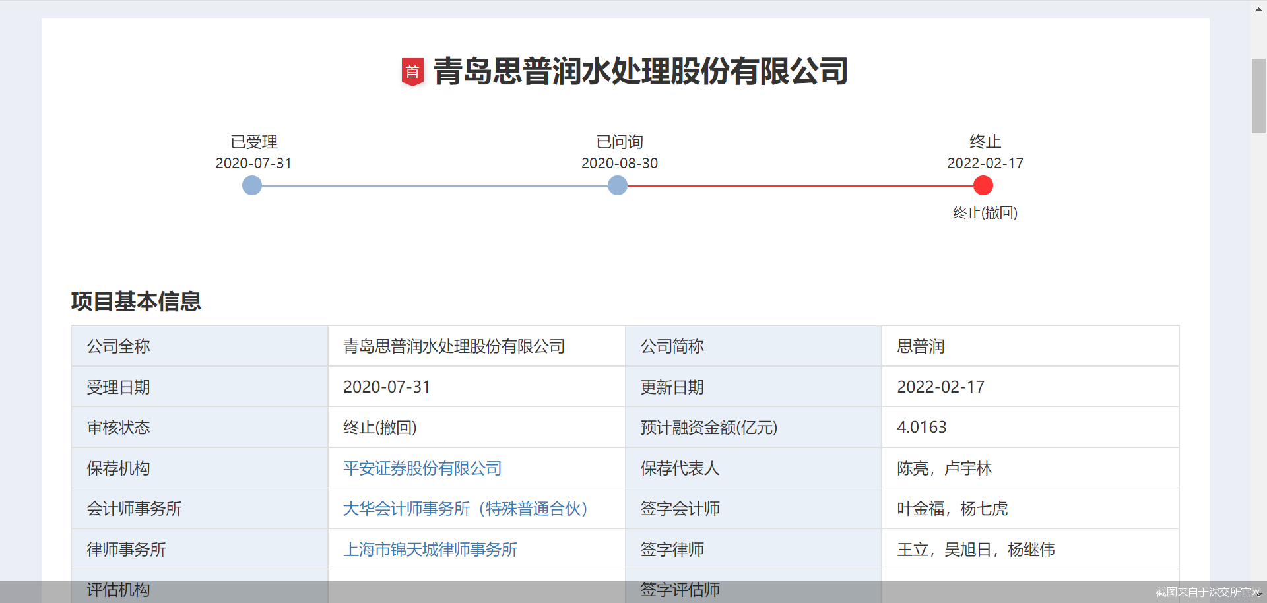The width and height of the screenshot is (1267, 603).
Task: Open 上海市锦天城律师事务所 link
Action: tap(430, 550)
